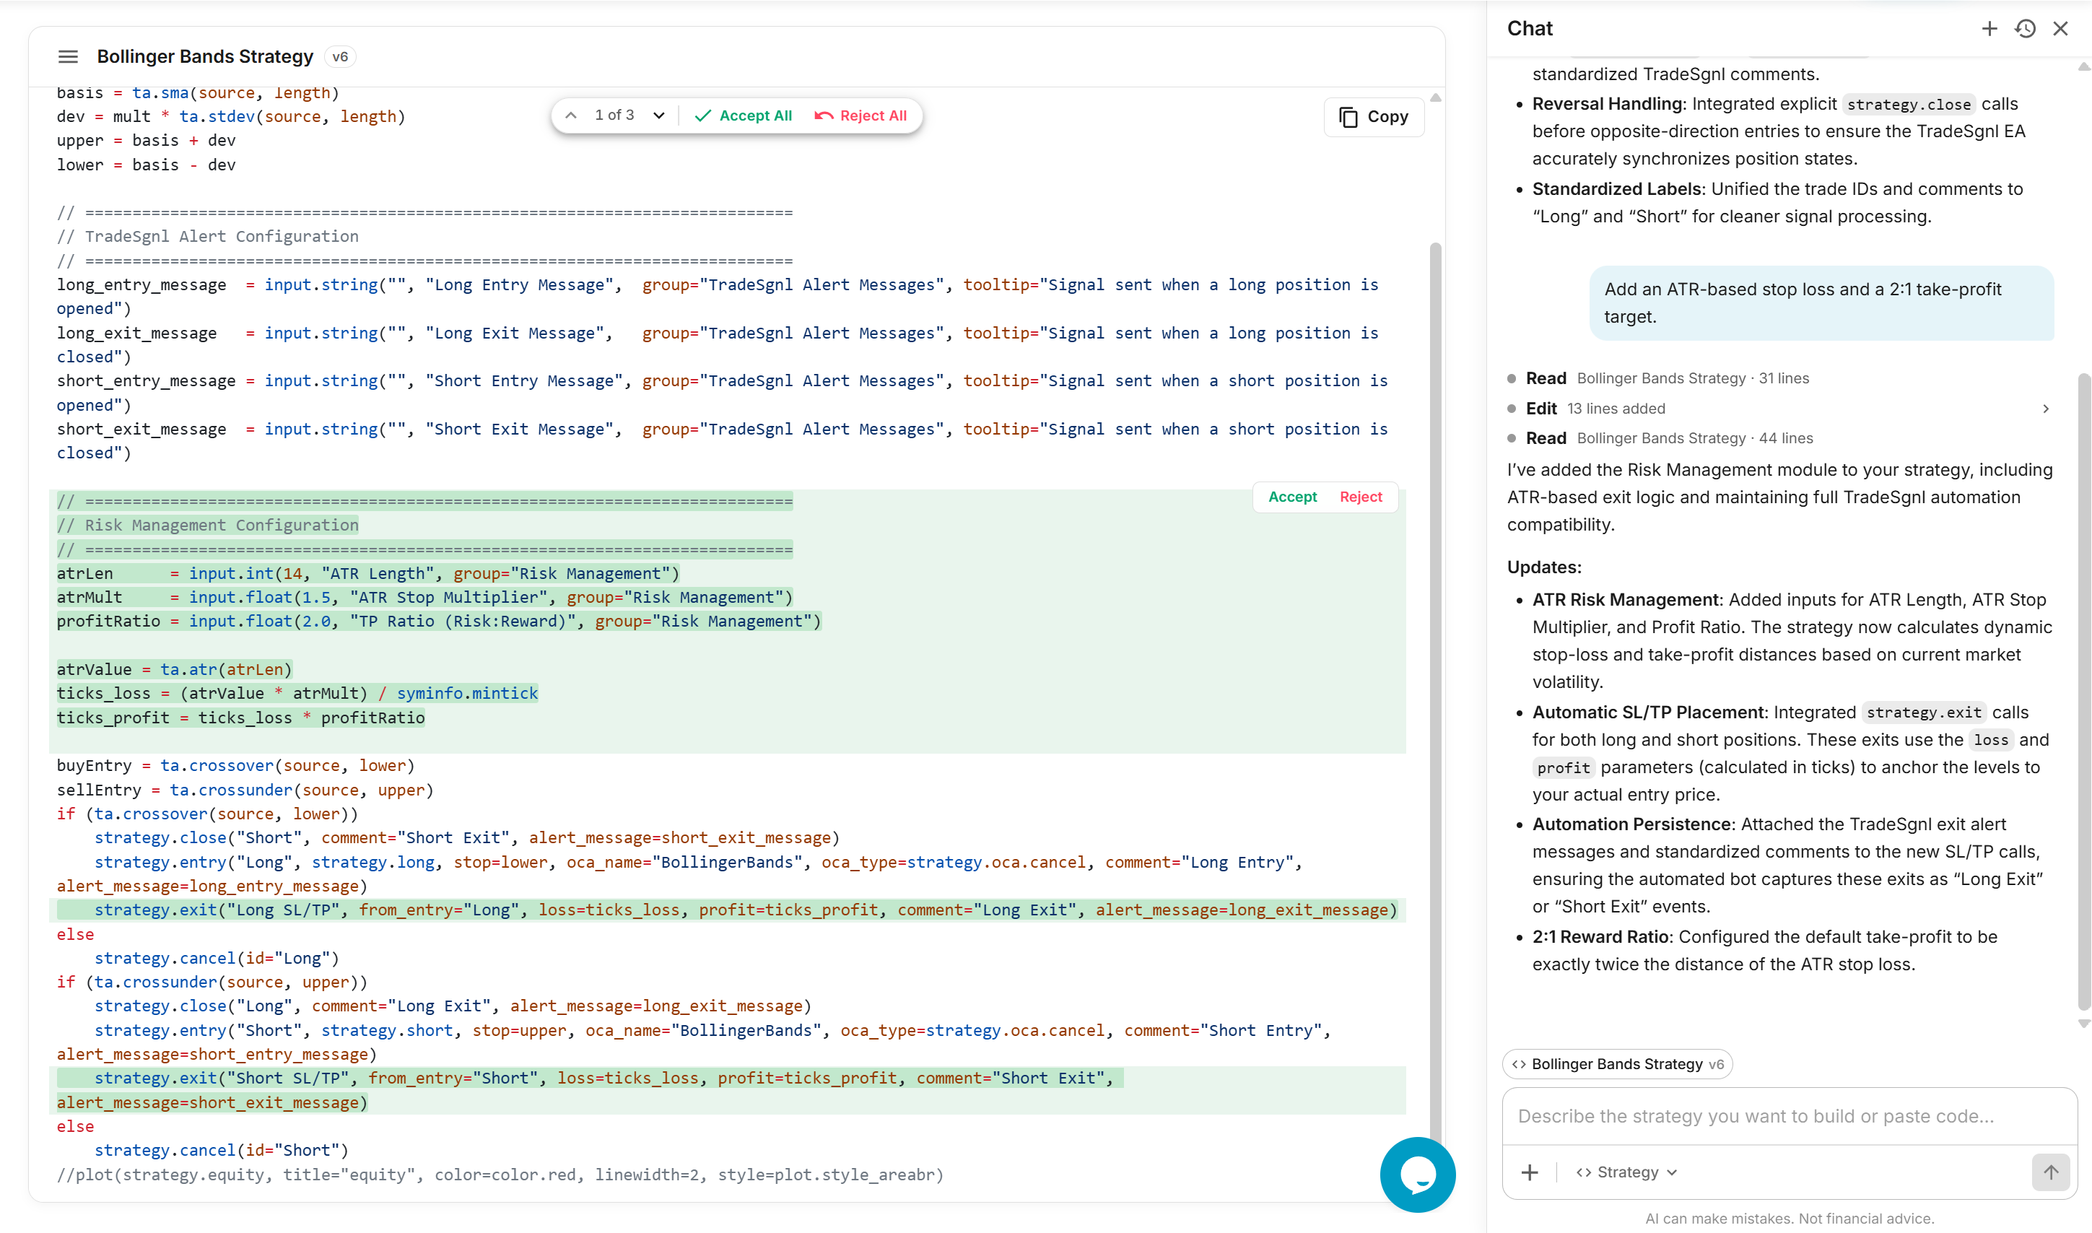2092x1233 pixels.
Task: Reject the Risk Management code block
Action: (1360, 497)
